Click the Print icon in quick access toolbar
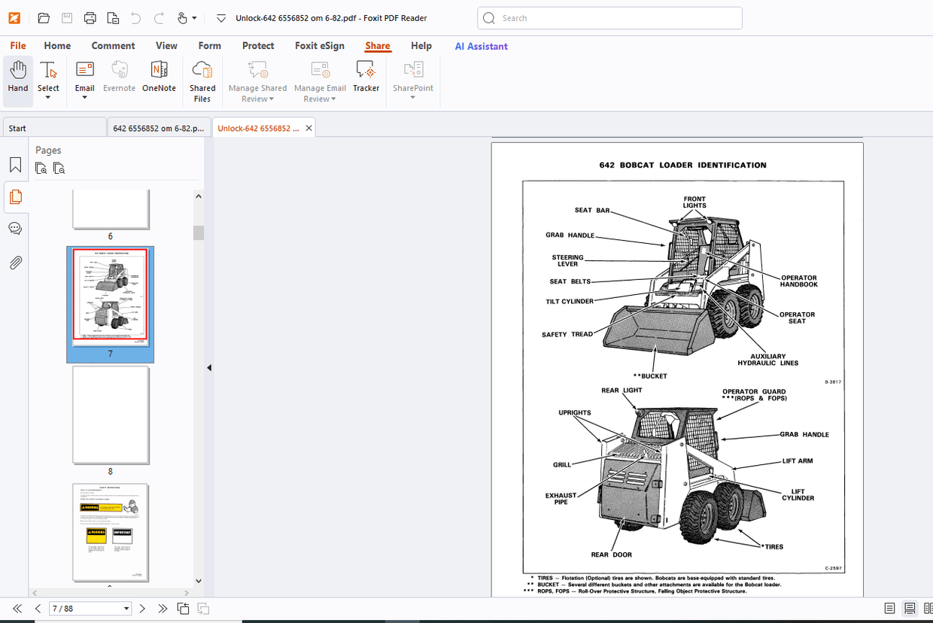933x623 pixels. 90,17
